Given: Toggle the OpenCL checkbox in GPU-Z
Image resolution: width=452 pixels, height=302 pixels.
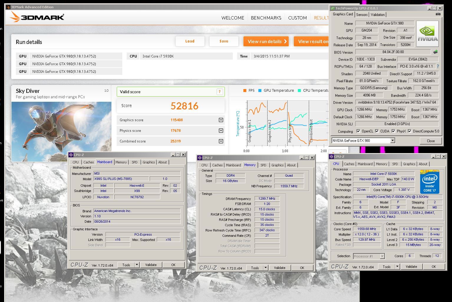Looking at the screenshot, I should [x=358, y=131].
